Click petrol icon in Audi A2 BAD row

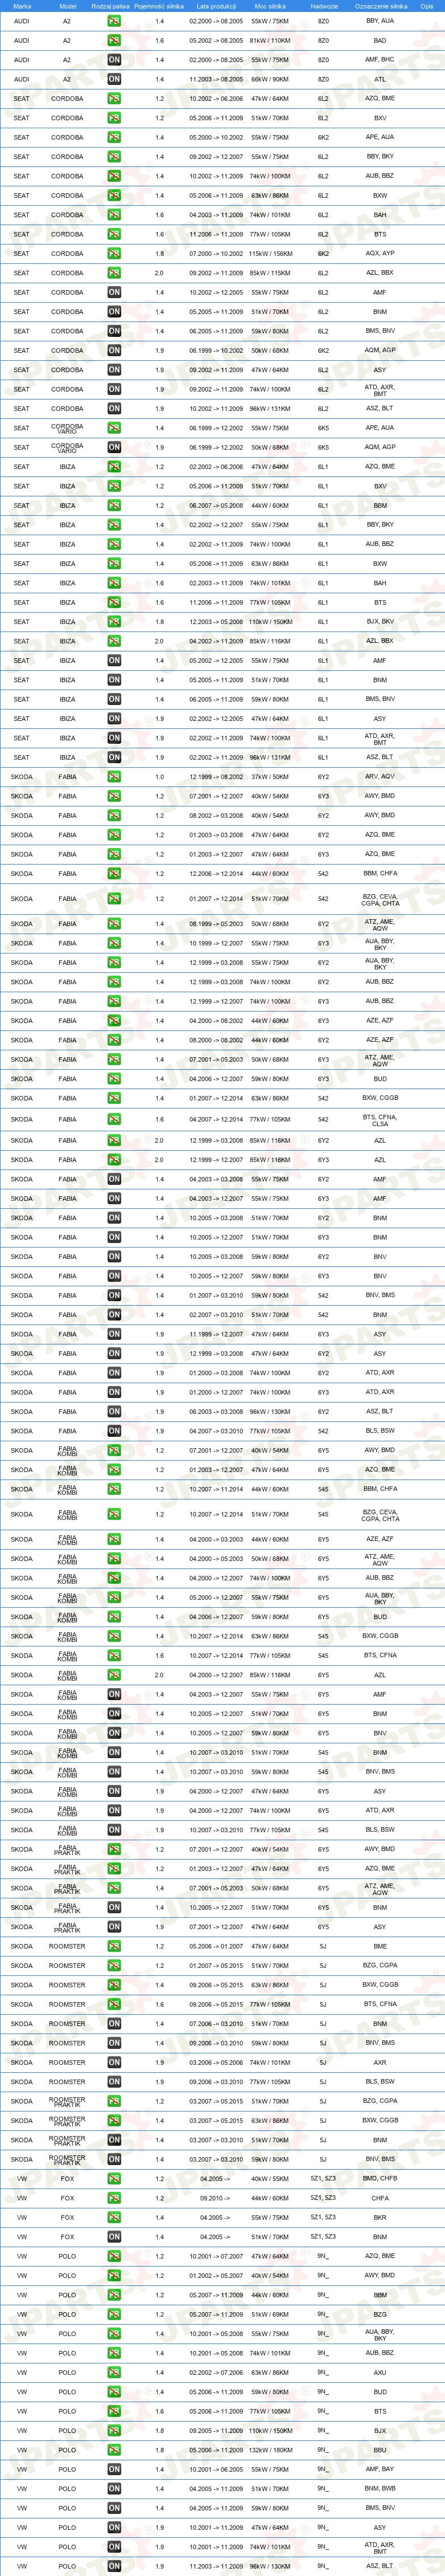(114, 41)
